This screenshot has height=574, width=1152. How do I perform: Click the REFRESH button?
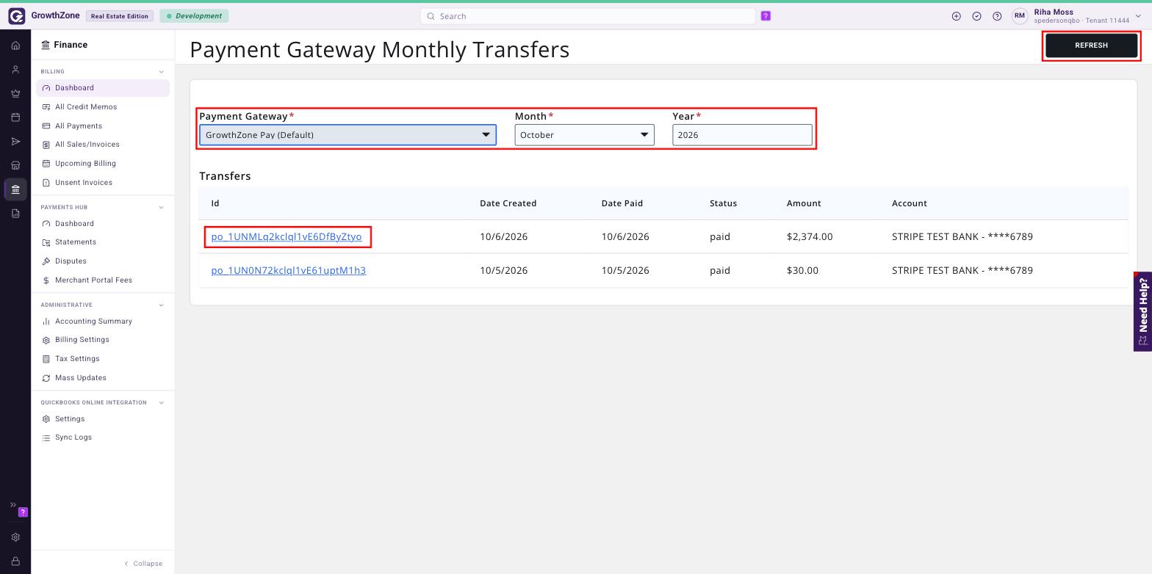(x=1091, y=46)
